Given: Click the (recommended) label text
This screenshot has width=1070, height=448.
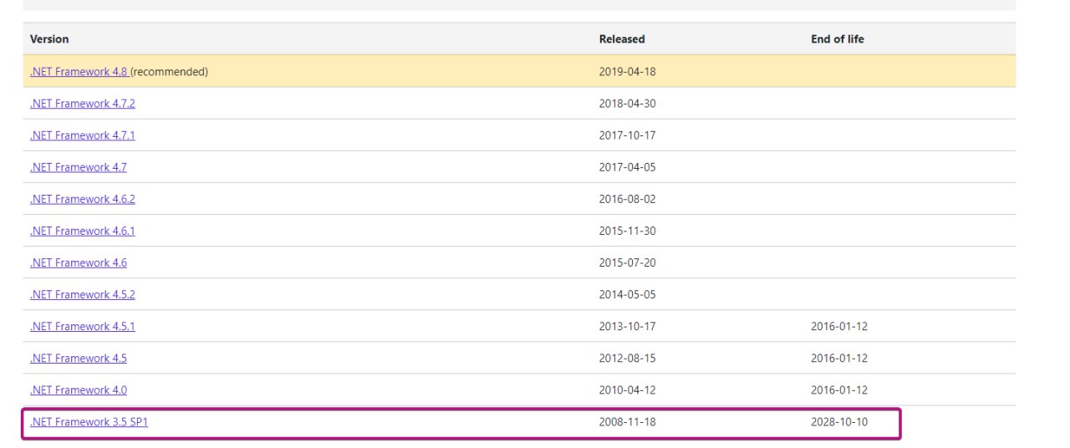Looking at the screenshot, I should click(x=170, y=72).
